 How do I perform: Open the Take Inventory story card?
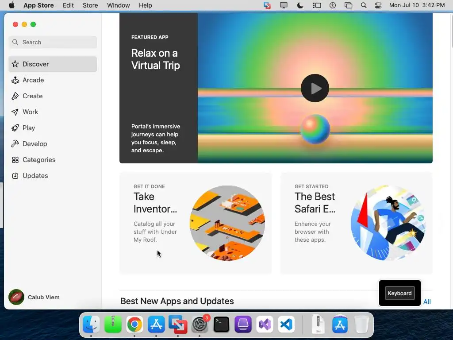click(196, 223)
